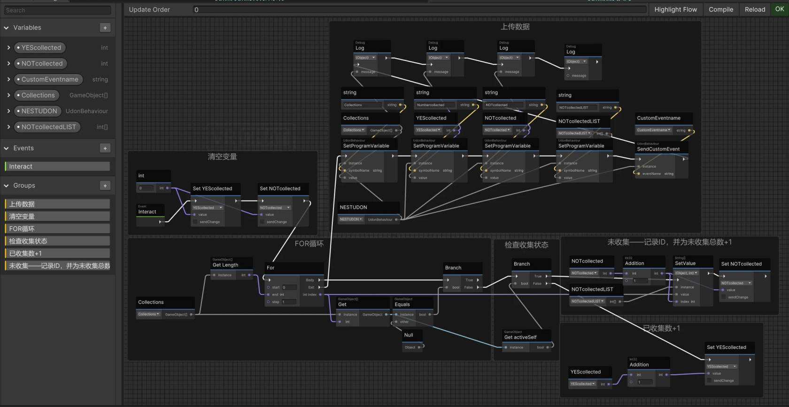Click the Get activeSelf bool output port
This screenshot has height=407, width=789.
click(x=548, y=347)
